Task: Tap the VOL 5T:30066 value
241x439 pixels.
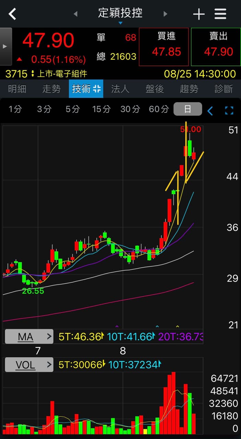Action: pyautogui.click(x=81, y=365)
